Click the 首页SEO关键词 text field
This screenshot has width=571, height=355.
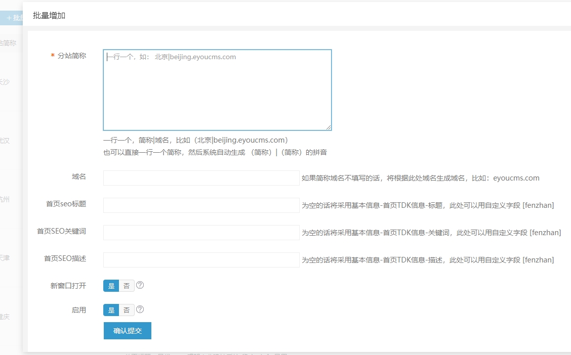coord(201,233)
